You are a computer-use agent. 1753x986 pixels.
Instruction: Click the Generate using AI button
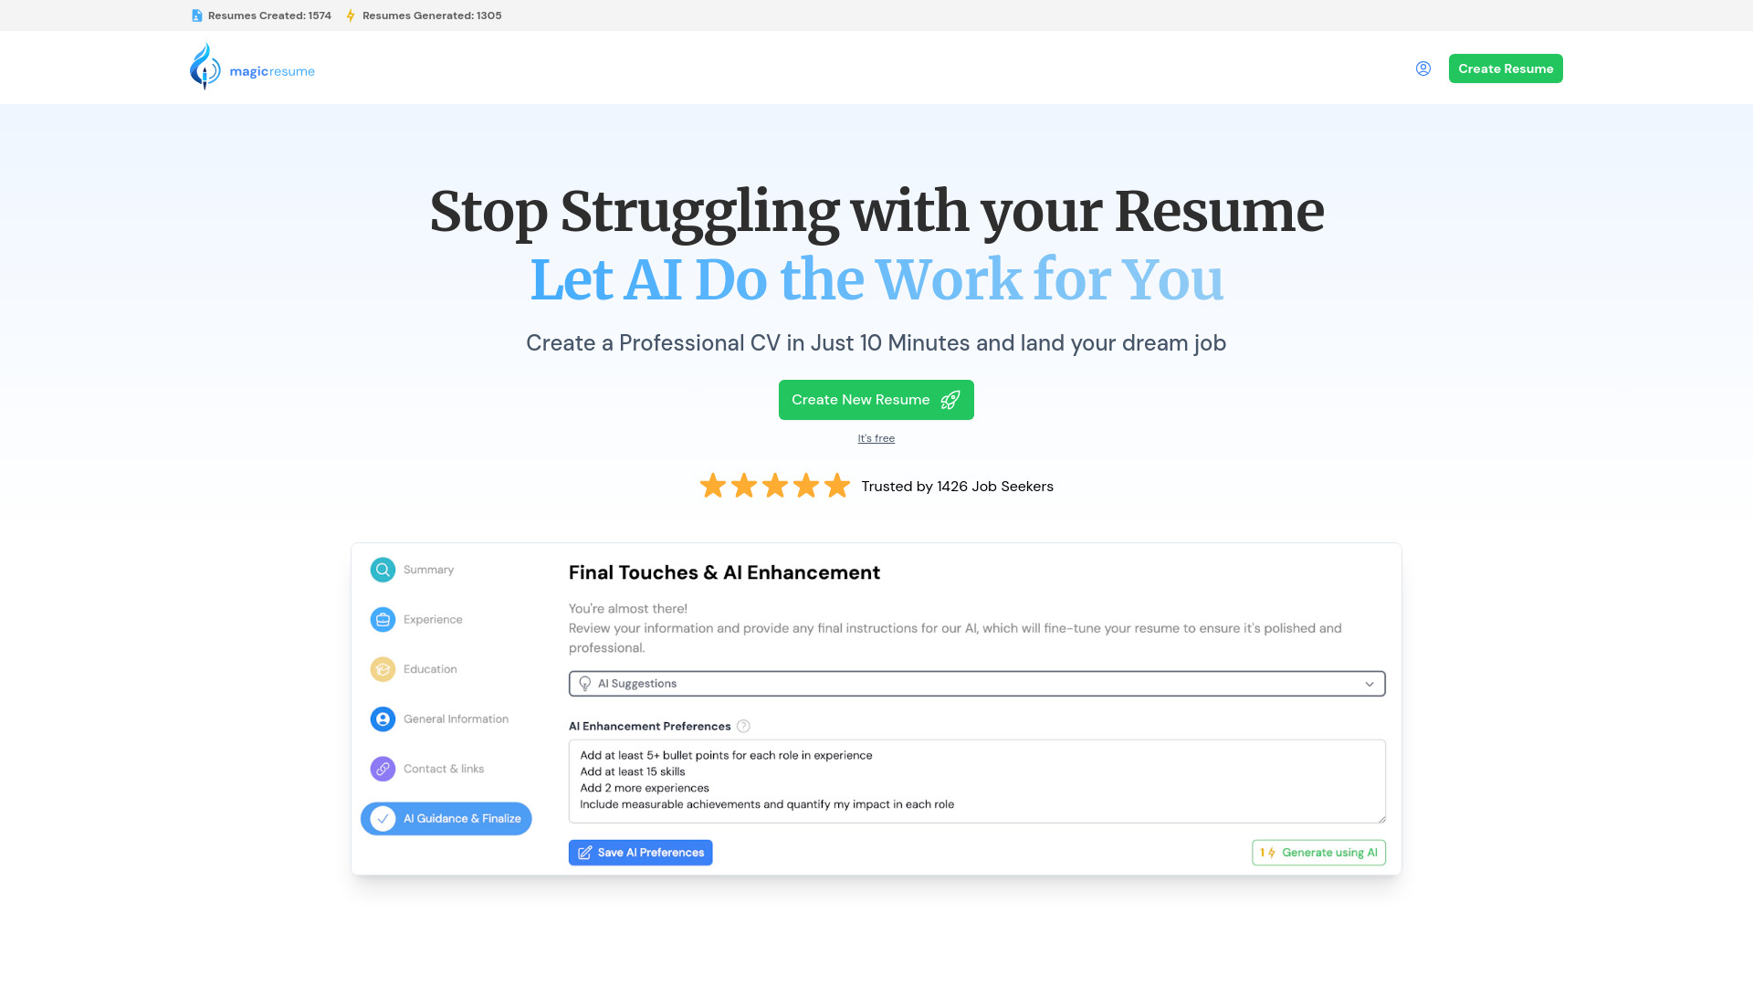[1318, 853]
